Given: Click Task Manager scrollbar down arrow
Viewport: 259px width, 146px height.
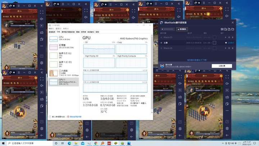Looking at the screenshot, I should click(152, 112).
